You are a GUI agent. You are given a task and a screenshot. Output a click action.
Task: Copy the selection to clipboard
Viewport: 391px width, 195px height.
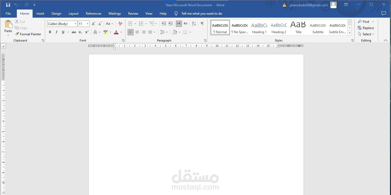coord(21,28)
